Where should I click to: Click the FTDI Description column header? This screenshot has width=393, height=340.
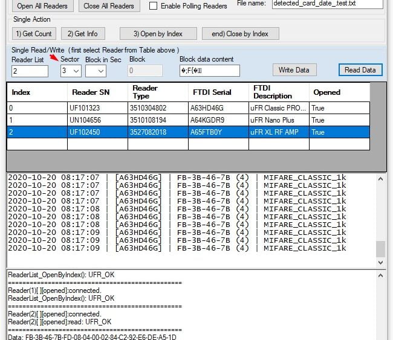point(279,92)
